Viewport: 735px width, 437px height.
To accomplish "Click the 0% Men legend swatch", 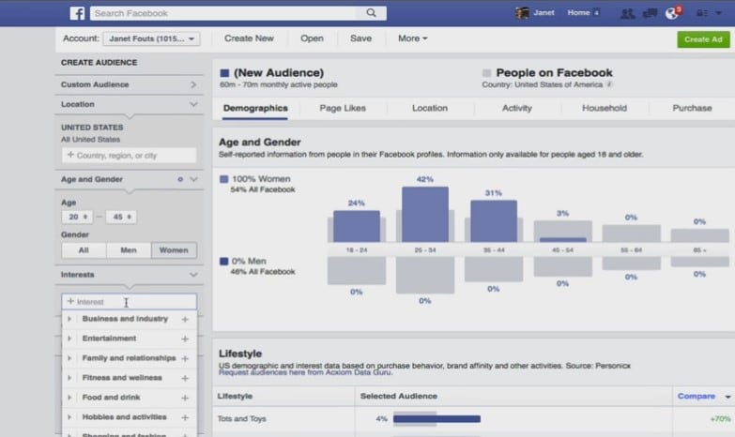I will (224, 262).
